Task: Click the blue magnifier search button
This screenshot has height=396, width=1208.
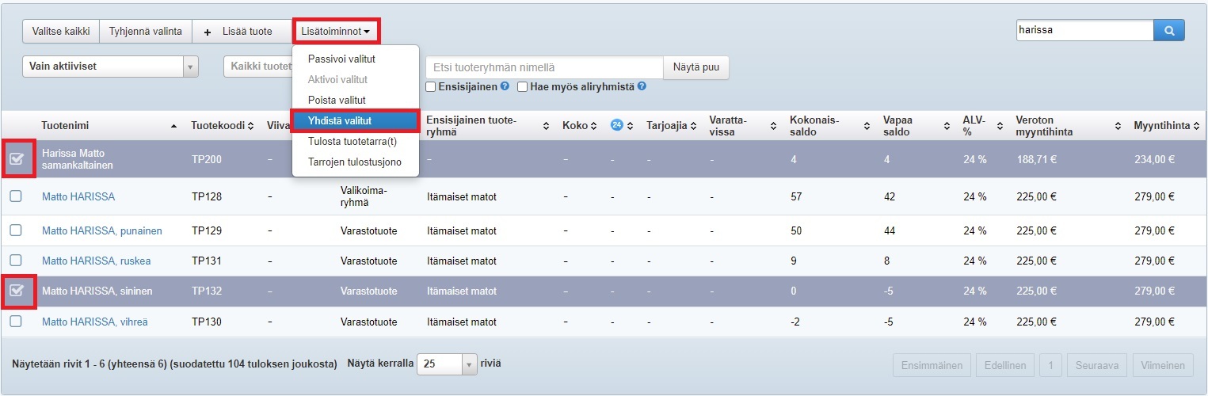Action: [x=1168, y=30]
